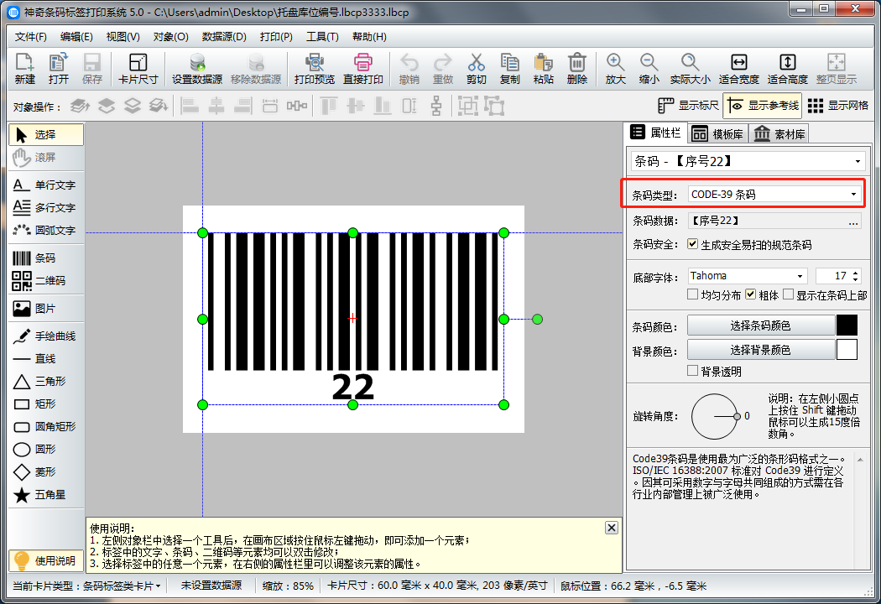
Task: Select the 选择 pointer tool
Action: click(46, 135)
